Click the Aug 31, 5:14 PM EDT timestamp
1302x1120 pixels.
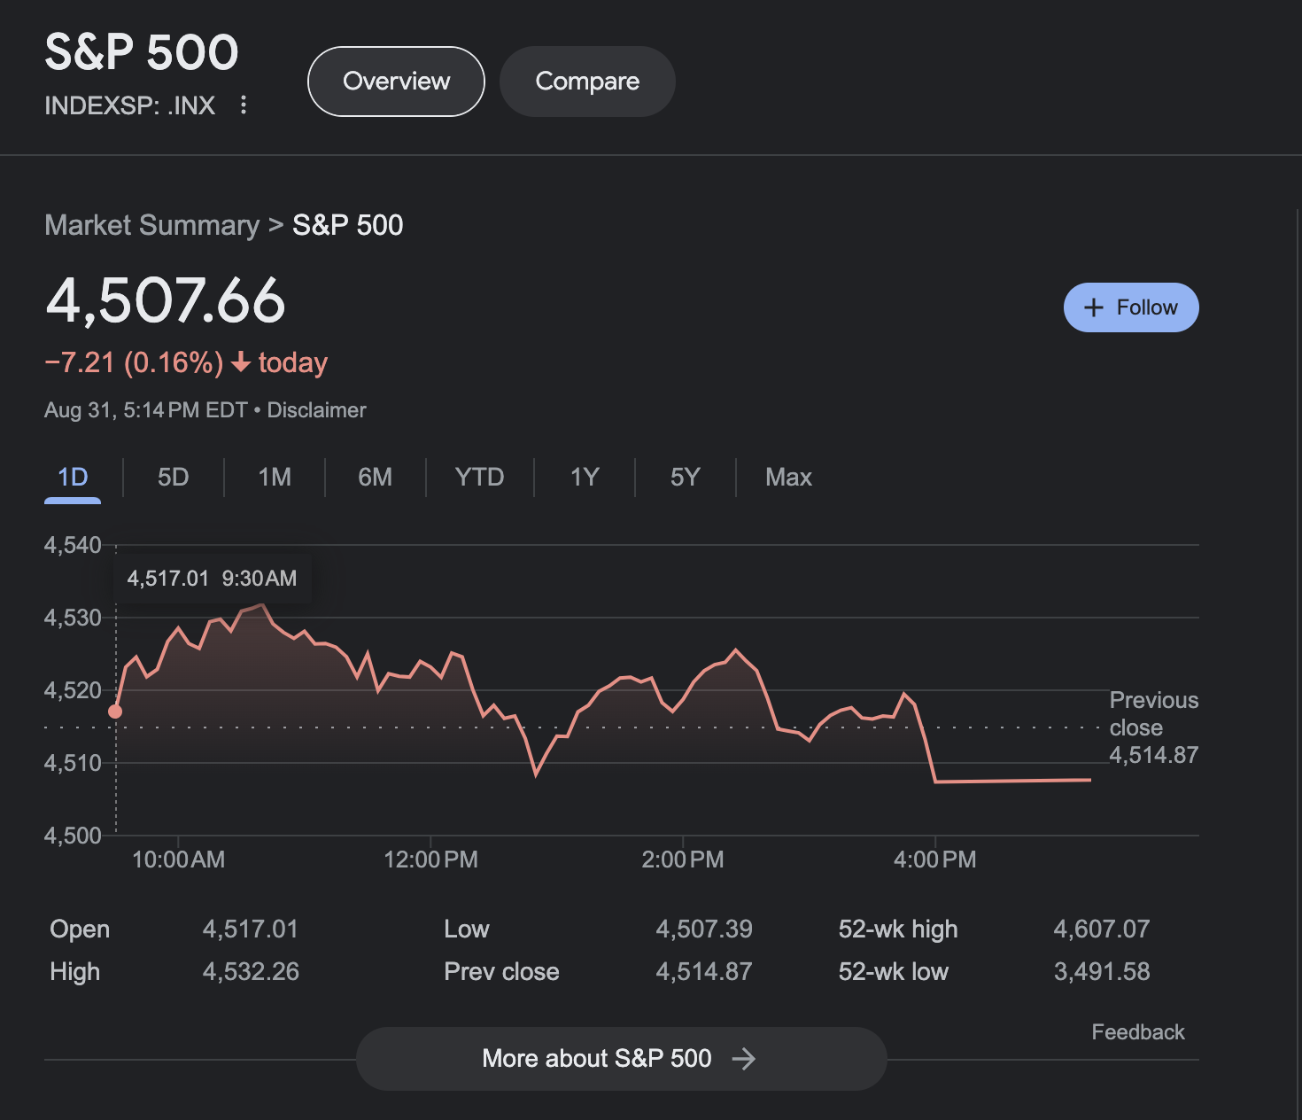tap(146, 410)
